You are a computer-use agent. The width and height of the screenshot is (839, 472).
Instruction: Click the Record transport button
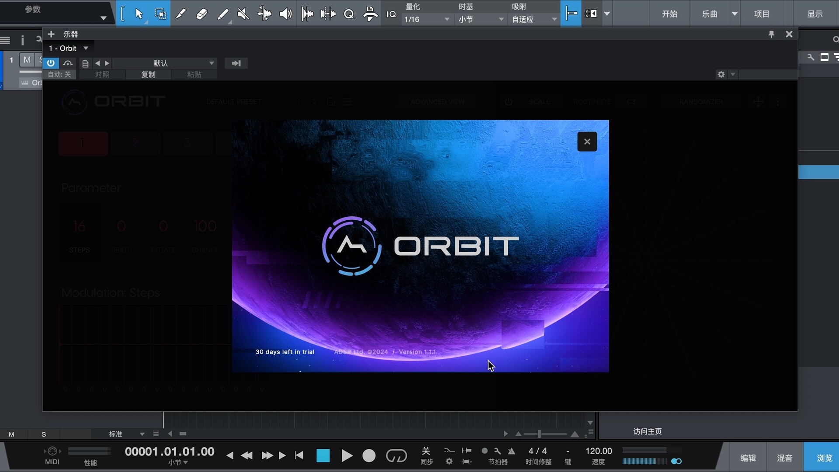[369, 456]
